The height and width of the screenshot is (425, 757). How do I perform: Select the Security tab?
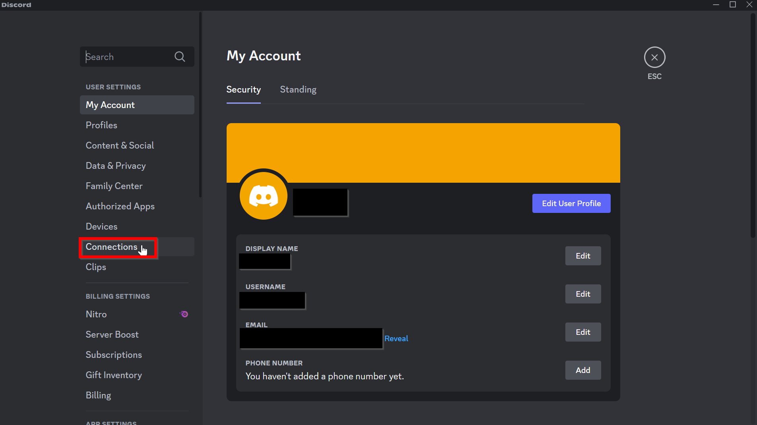pos(243,90)
